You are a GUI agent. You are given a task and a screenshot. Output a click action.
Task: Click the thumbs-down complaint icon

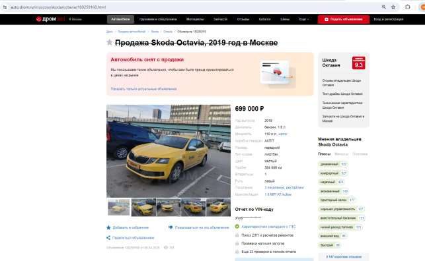pyautogui.click(x=171, y=227)
